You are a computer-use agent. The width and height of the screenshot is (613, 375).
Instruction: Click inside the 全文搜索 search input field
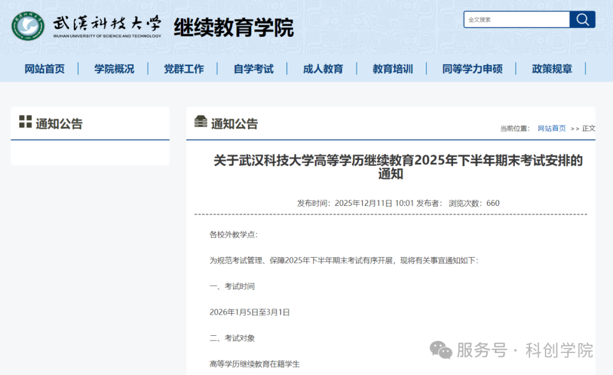(514, 19)
